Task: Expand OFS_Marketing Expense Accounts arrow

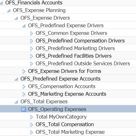Action: click(24, 94)
